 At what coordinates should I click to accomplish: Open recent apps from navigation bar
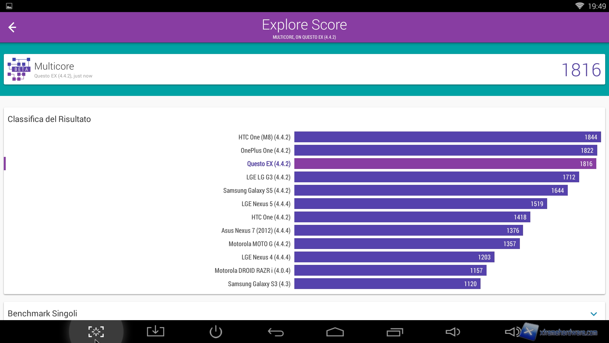click(395, 332)
